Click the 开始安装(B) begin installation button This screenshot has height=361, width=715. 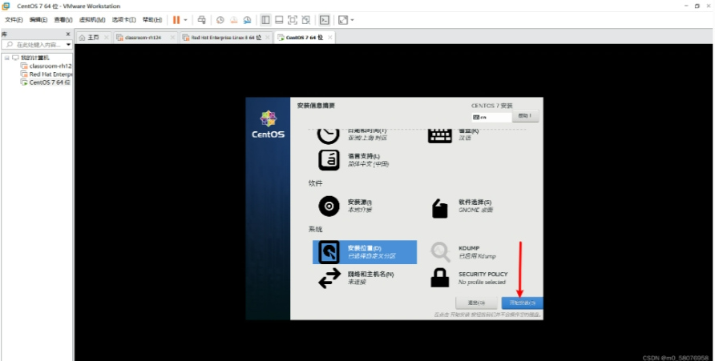pyautogui.click(x=522, y=303)
